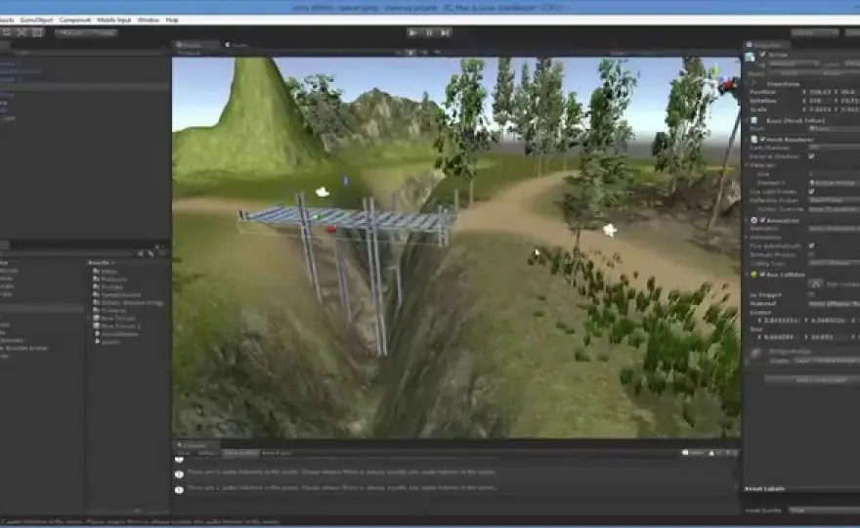Image resolution: width=860 pixels, height=528 pixels.
Task: Click the Edit Collider button
Action: pos(816,284)
